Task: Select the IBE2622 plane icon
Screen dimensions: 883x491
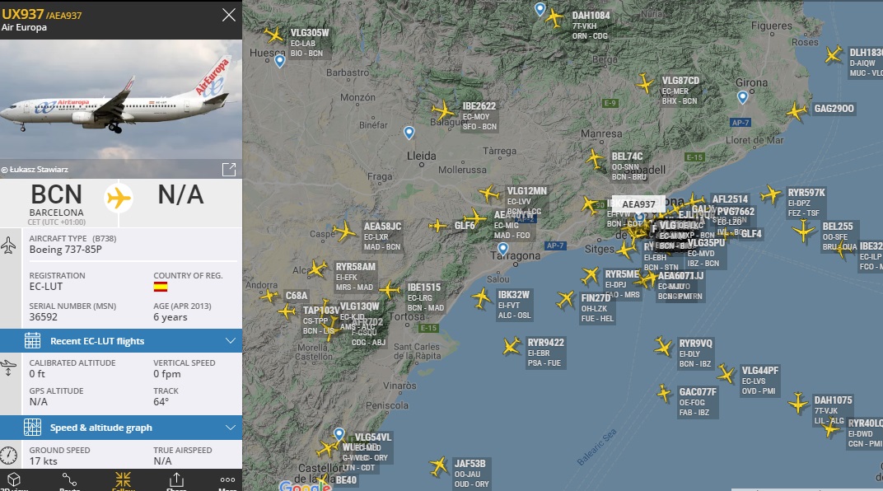Action: (x=443, y=110)
